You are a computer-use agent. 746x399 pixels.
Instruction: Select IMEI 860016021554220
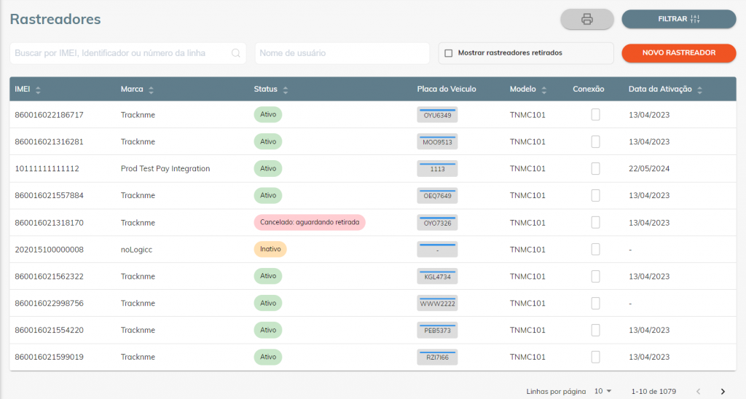pyautogui.click(x=49, y=330)
